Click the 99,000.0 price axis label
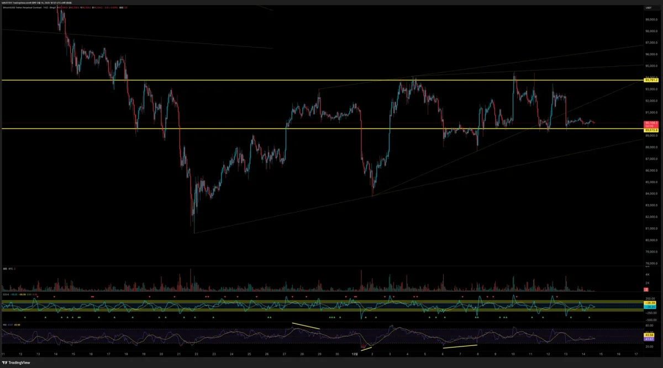The image size is (663, 368). point(650,19)
